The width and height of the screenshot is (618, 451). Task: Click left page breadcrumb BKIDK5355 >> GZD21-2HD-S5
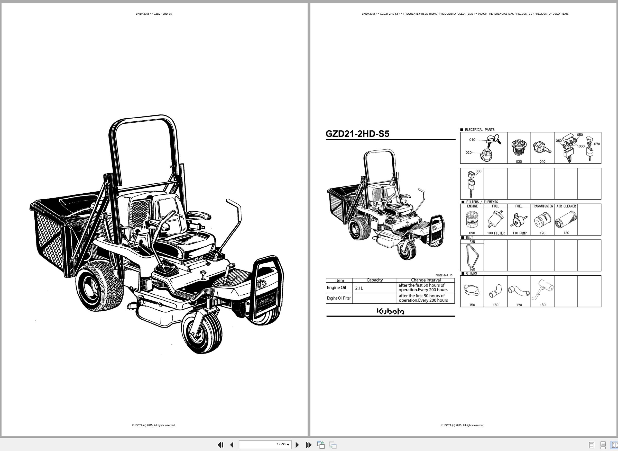coord(154,14)
